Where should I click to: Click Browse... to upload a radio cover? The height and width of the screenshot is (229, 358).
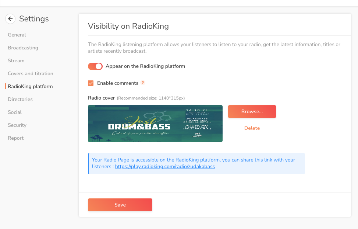pyautogui.click(x=252, y=112)
